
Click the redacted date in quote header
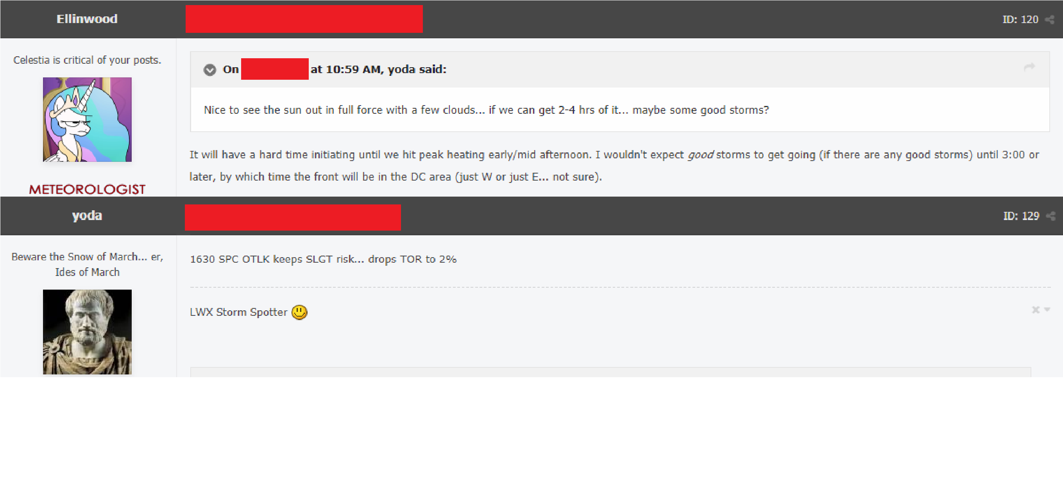pyautogui.click(x=274, y=69)
